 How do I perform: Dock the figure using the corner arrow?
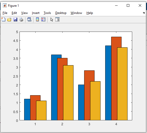click(x=144, y=13)
